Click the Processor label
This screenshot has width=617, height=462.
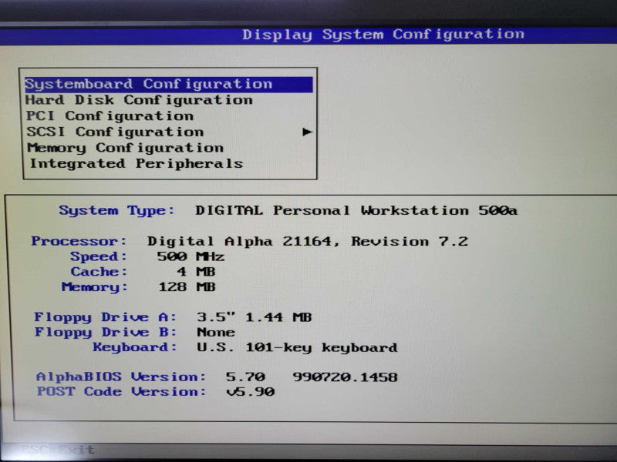79,241
